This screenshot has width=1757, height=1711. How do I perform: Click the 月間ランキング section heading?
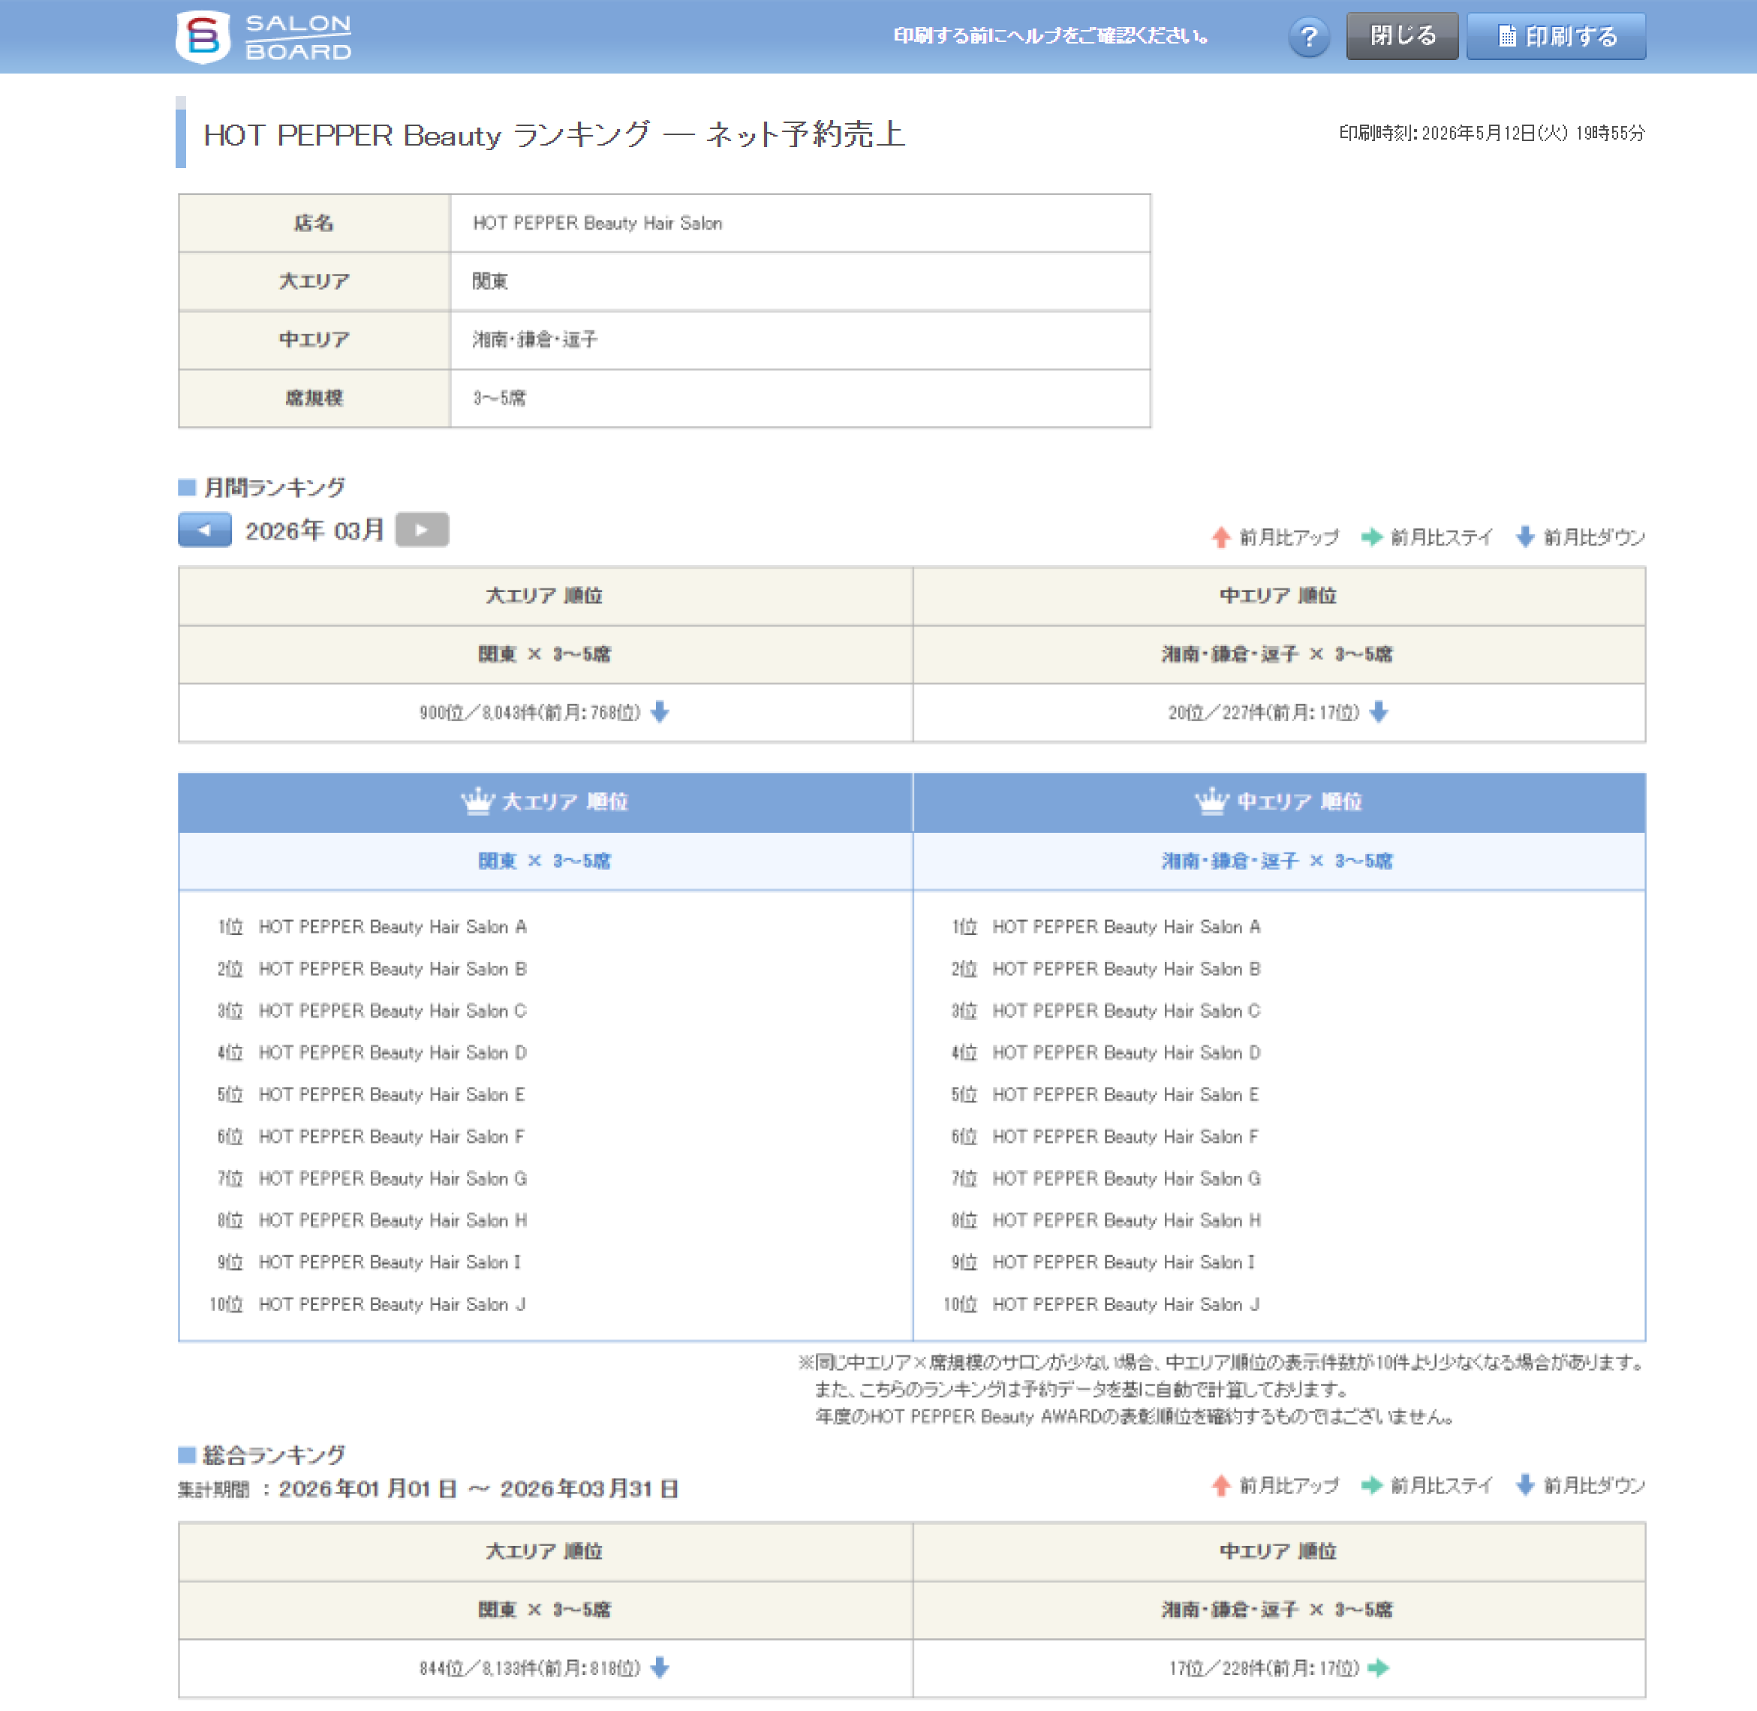point(274,487)
